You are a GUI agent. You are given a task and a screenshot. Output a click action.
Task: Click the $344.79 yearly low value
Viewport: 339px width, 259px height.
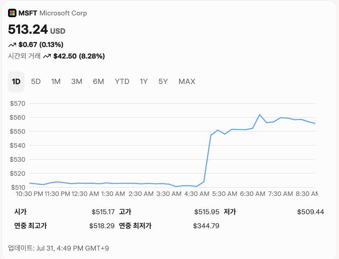point(206,226)
